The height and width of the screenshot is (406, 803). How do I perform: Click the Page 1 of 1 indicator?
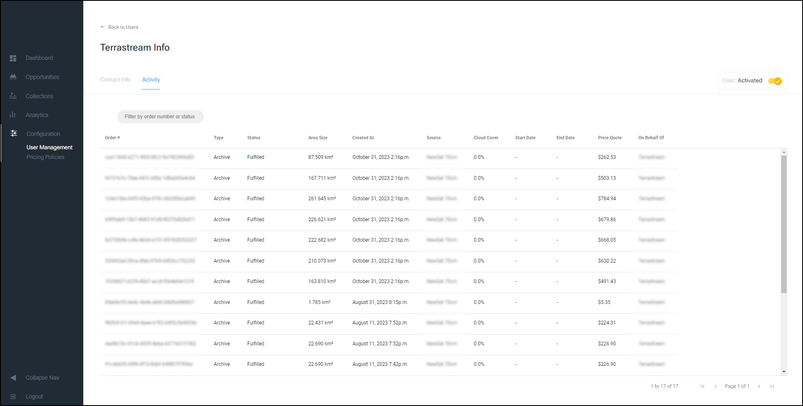[737, 386]
